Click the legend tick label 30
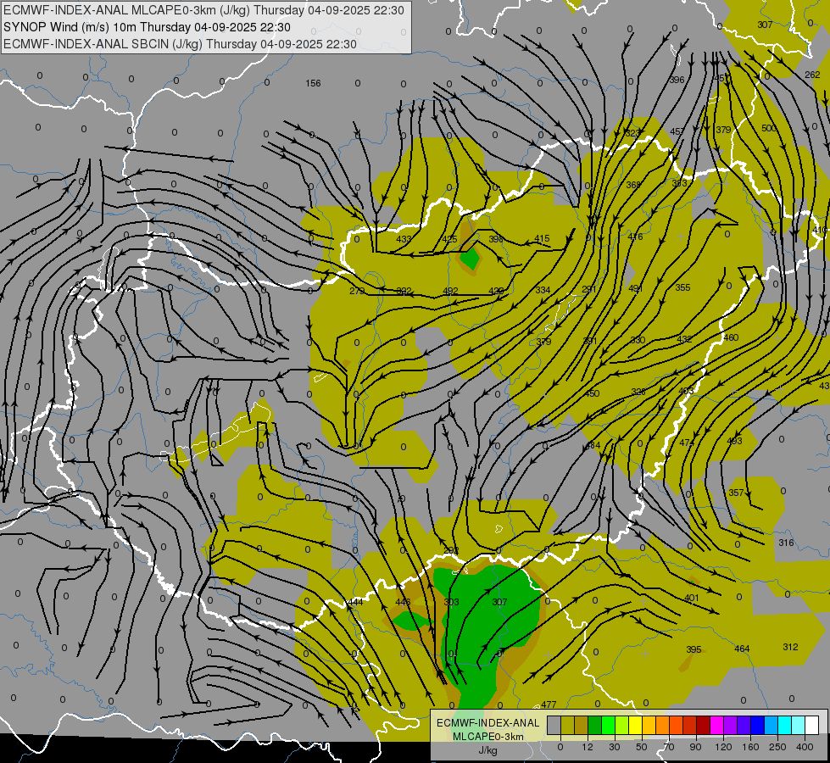Image resolution: width=830 pixels, height=763 pixels. (x=614, y=747)
